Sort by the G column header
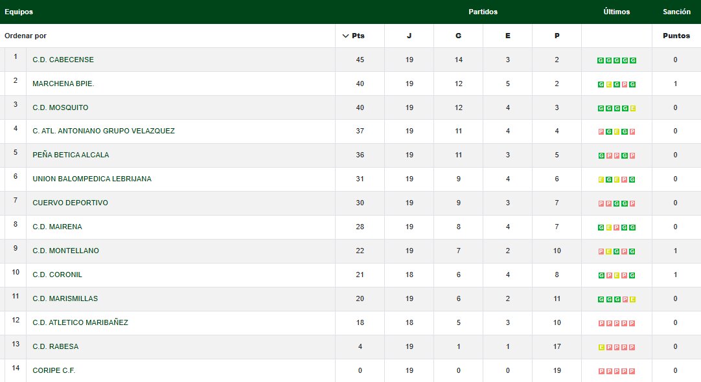 pos(458,36)
